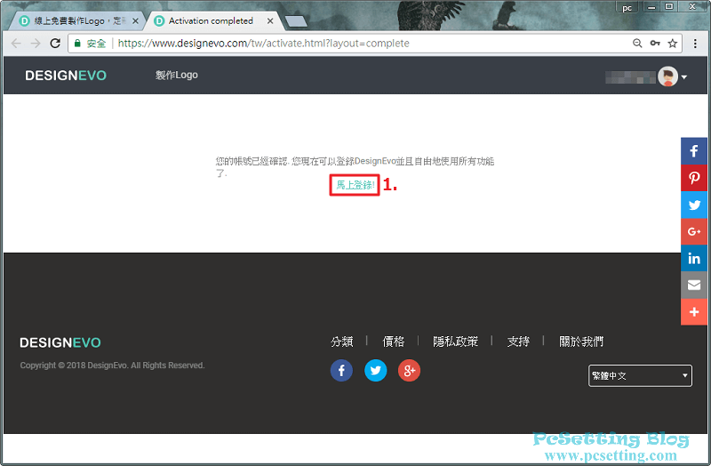Share via LinkedIn sidebar icon
This screenshot has width=711, height=466.
694,259
